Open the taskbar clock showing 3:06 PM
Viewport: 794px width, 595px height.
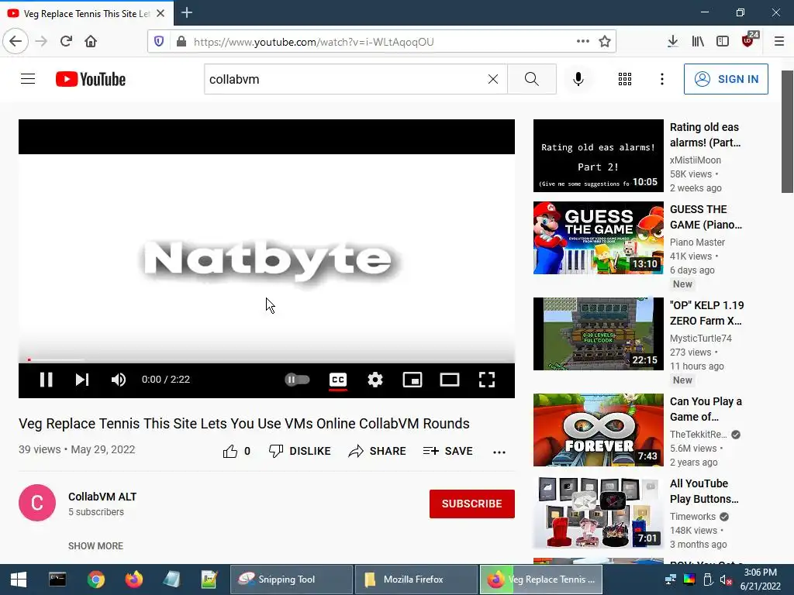click(x=761, y=580)
